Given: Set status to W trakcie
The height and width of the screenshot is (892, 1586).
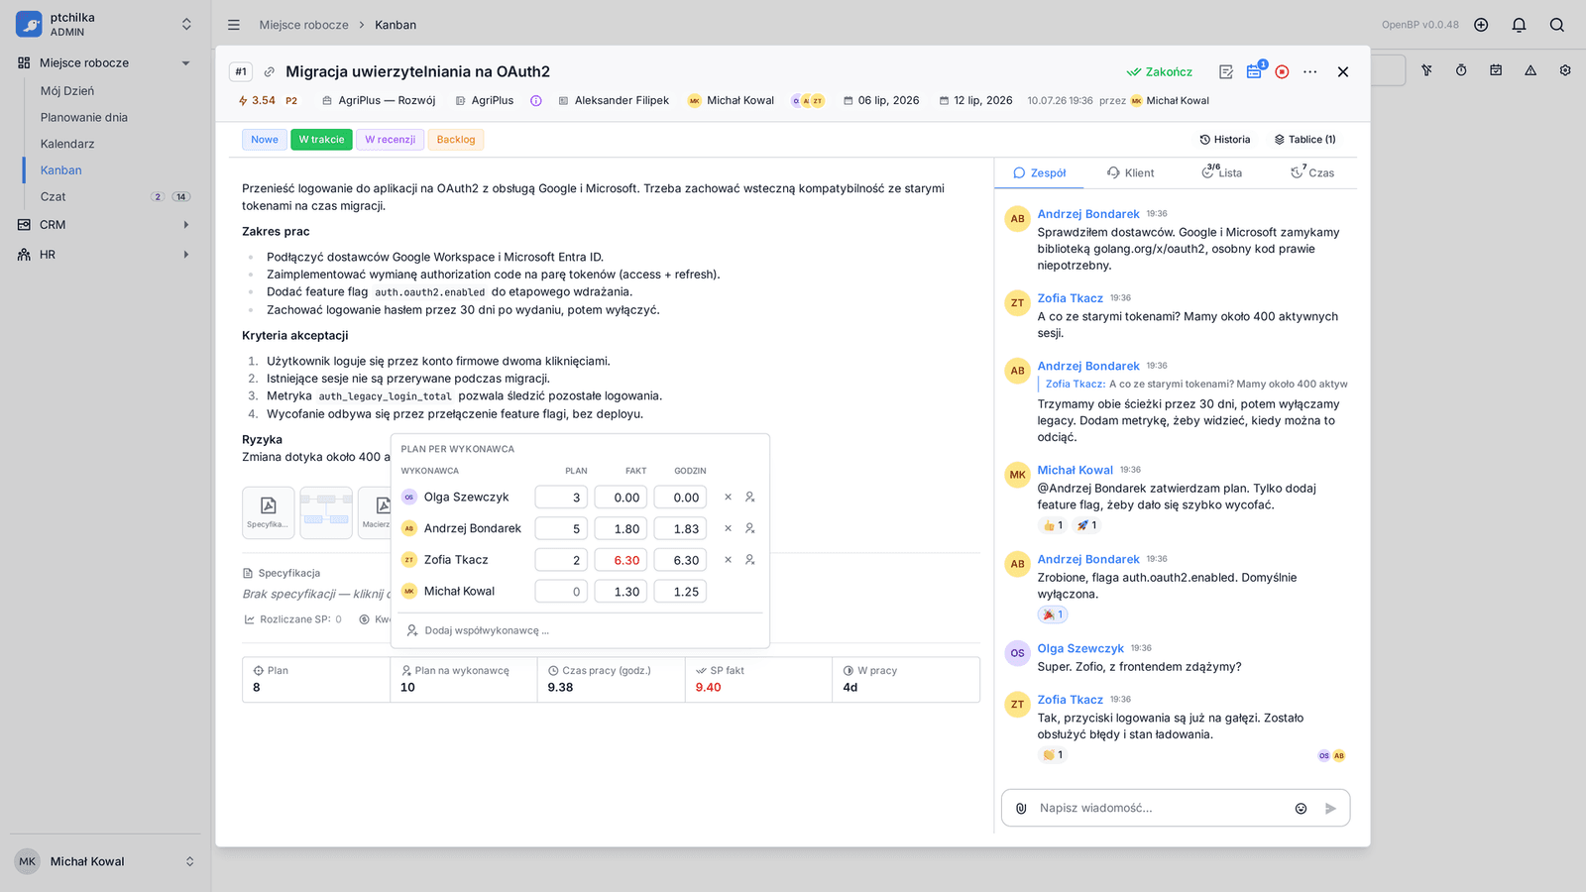Looking at the screenshot, I should (x=321, y=140).
